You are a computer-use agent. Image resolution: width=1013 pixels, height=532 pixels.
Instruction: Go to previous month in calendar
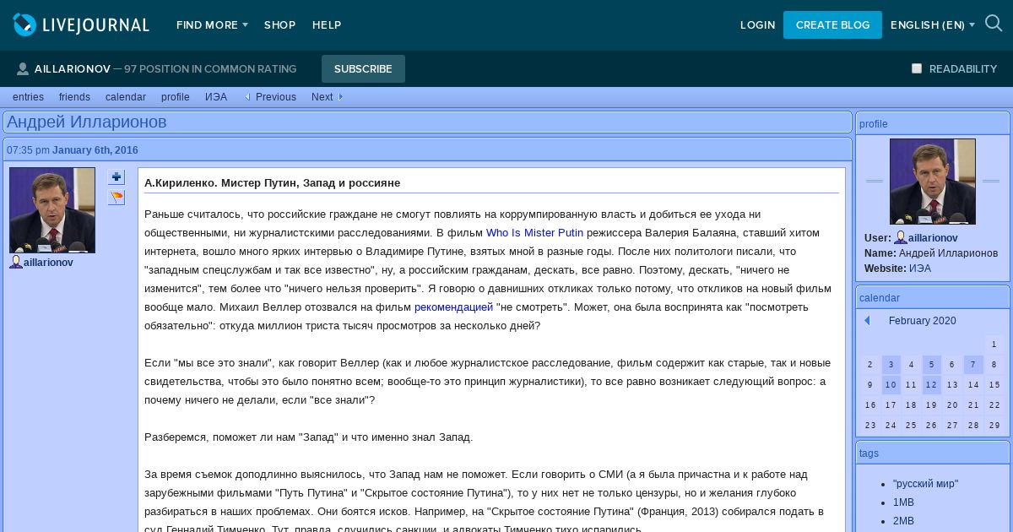[x=867, y=321]
